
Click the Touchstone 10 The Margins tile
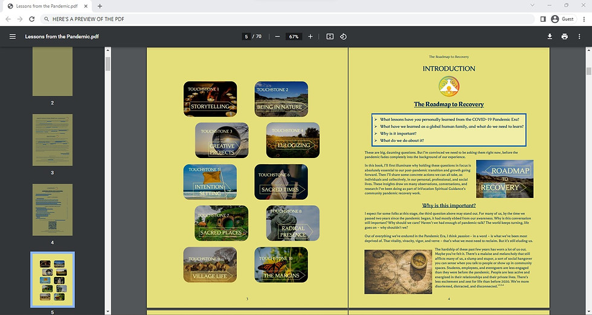282,265
